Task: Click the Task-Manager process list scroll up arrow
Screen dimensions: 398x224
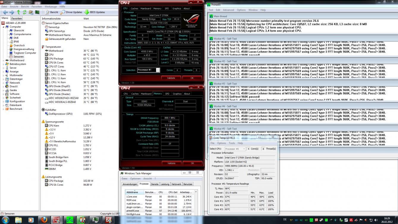Action: point(195,192)
